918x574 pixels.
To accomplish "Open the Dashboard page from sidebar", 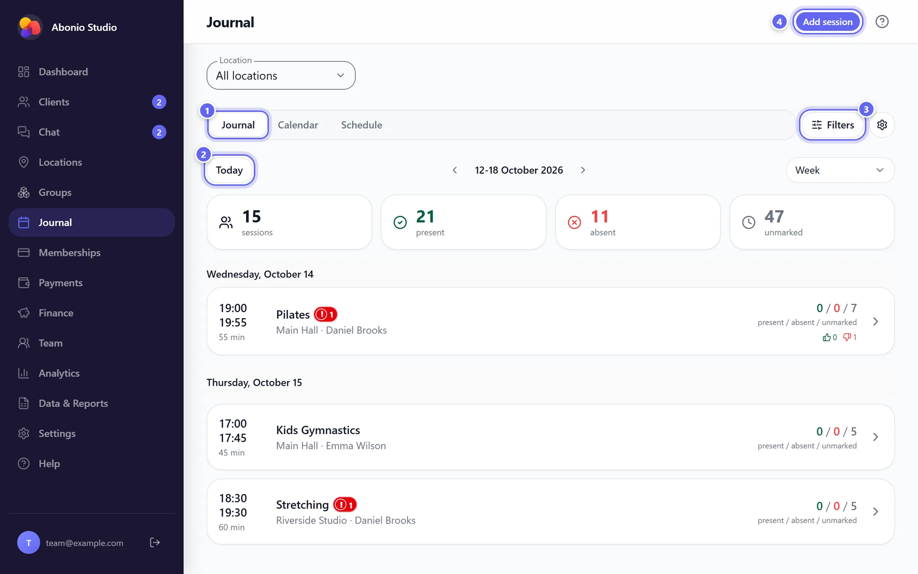I will tap(92, 72).
